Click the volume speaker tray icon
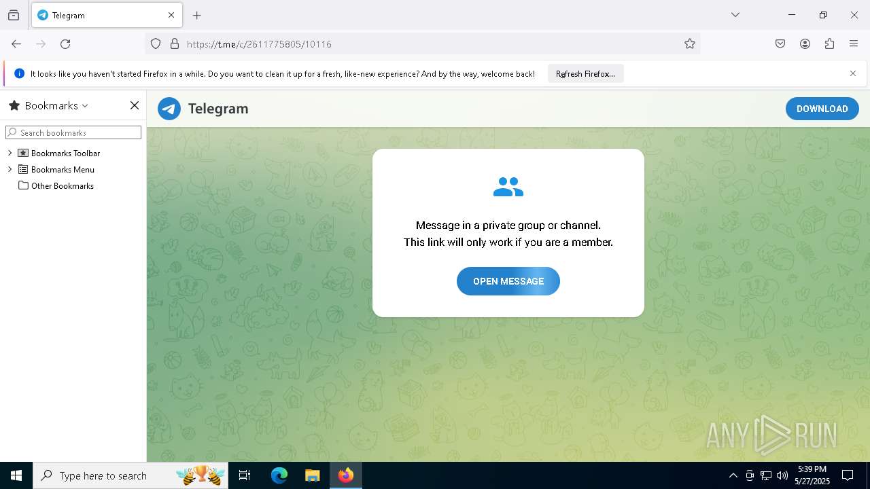 click(782, 475)
